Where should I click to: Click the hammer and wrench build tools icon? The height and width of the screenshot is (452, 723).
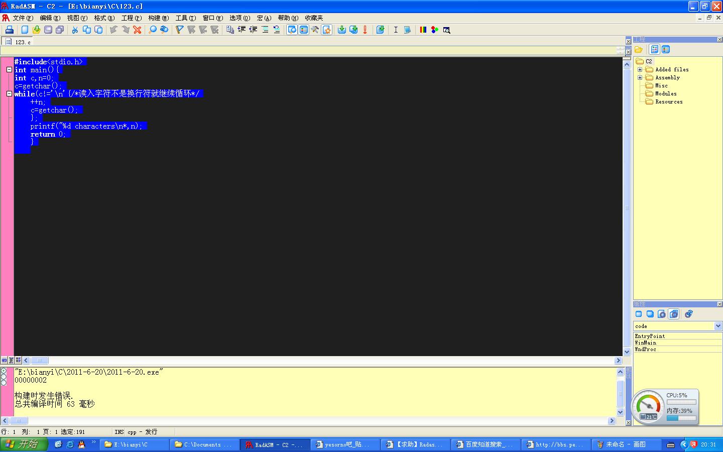(x=315, y=30)
